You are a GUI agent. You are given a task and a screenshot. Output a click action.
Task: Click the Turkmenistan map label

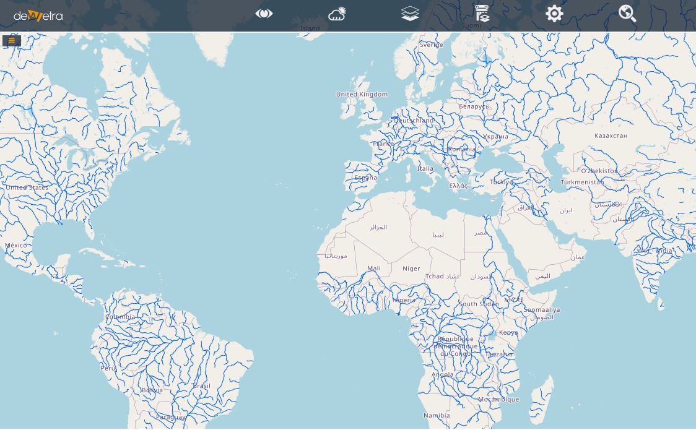(582, 183)
